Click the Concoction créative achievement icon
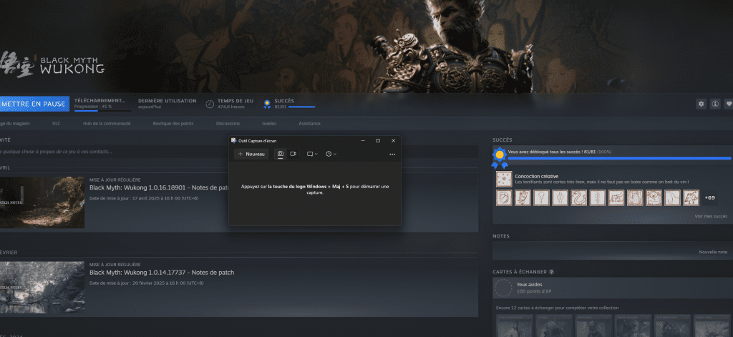This screenshot has height=337, width=733. tap(503, 179)
